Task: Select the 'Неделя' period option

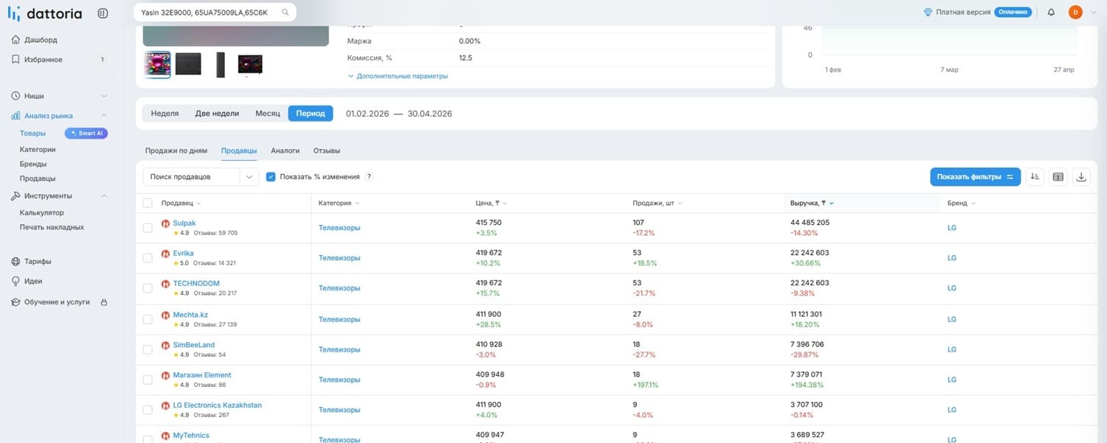Action: tap(165, 114)
